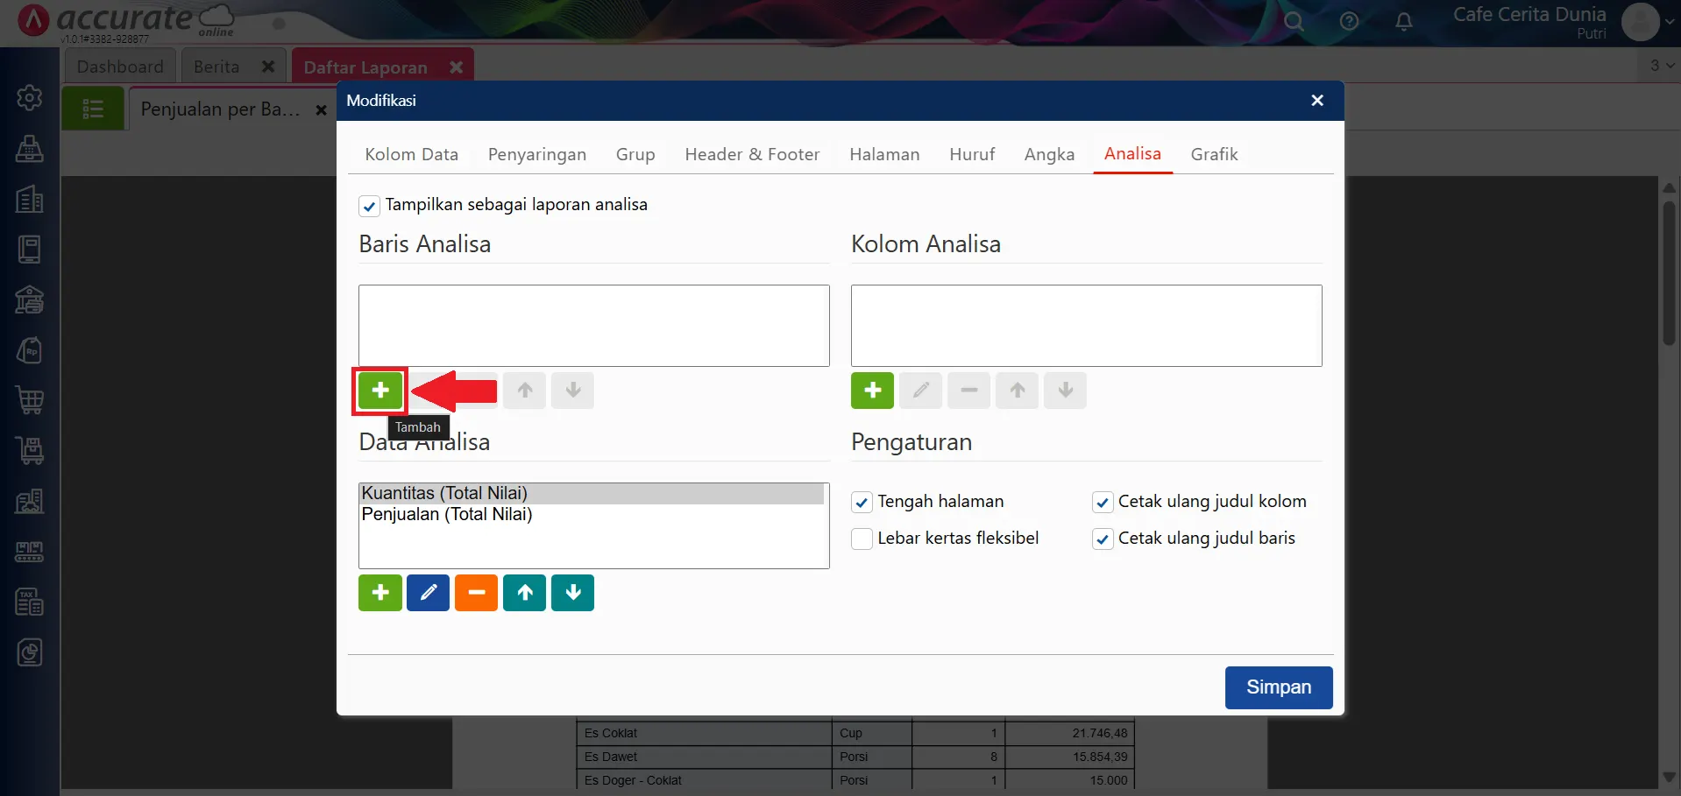This screenshot has height=796, width=1681.
Task: Click the green Tambah button under Baris Analisa
Action: (x=379, y=391)
